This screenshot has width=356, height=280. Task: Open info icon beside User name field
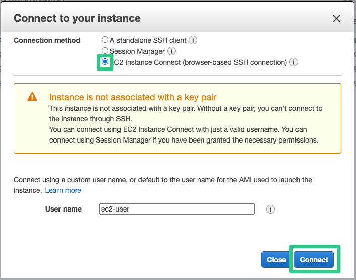coord(270,209)
